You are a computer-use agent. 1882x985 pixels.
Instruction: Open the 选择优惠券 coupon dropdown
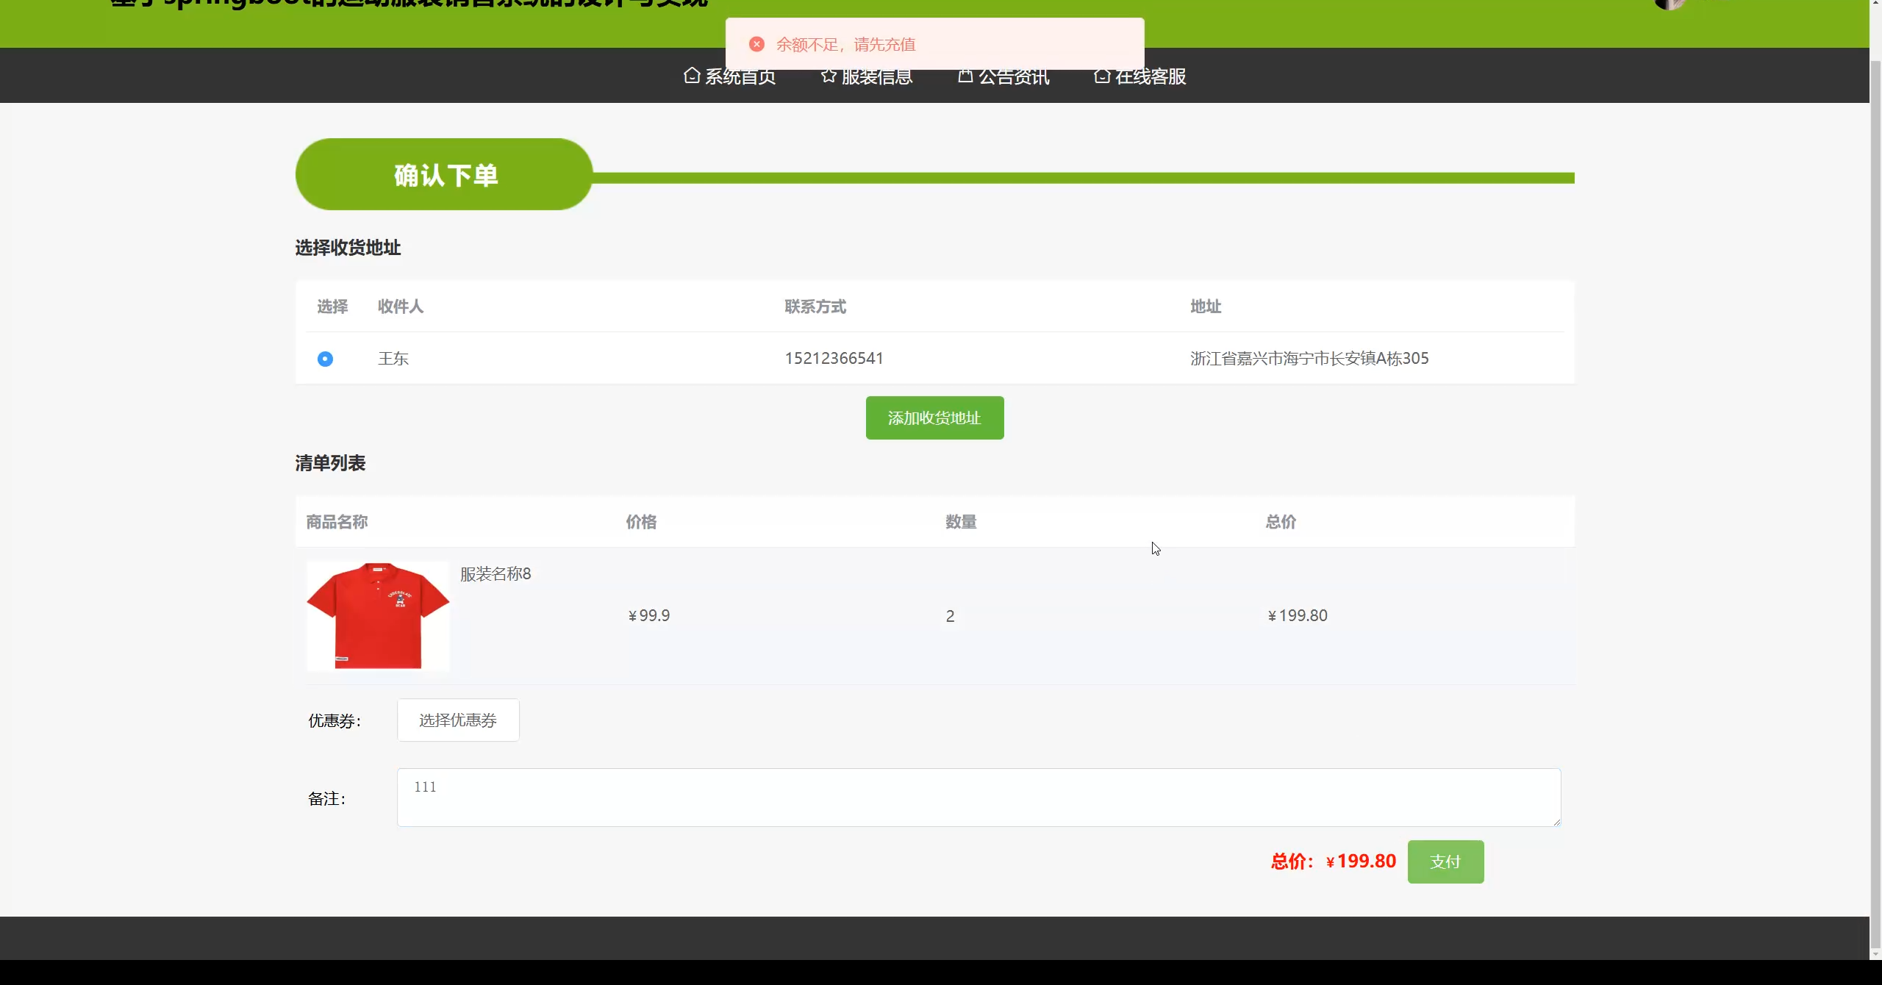coord(458,720)
